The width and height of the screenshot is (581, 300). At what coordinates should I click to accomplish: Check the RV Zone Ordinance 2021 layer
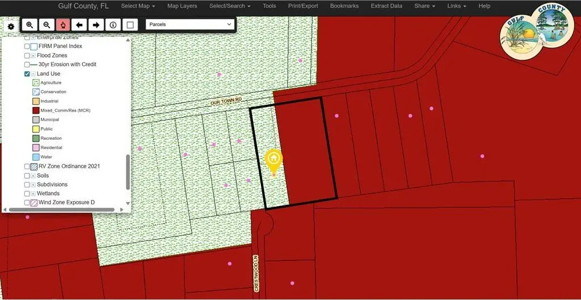[x=27, y=166]
